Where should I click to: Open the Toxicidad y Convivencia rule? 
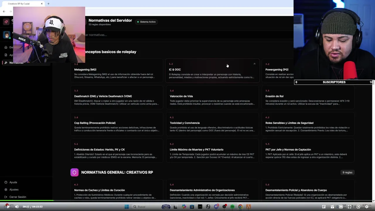coord(212,124)
